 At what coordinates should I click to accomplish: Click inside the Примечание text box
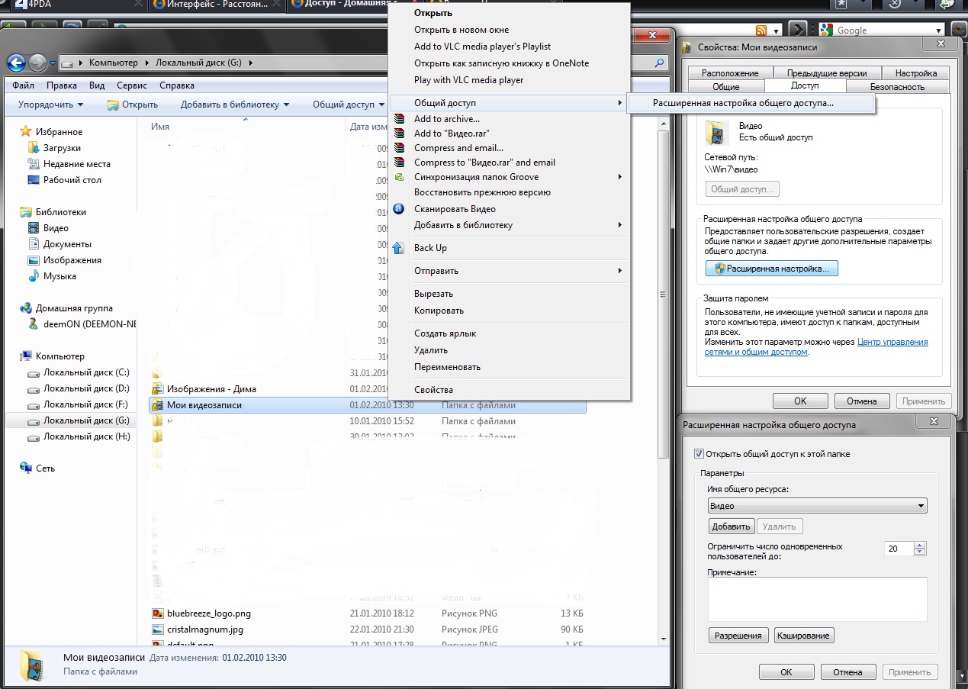pyautogui.click(x=817, y=599)
